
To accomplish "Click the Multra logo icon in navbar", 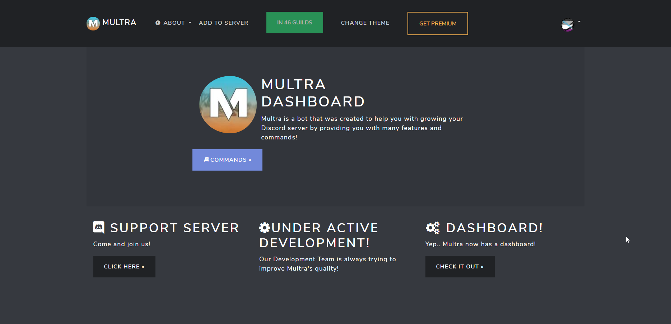I will click(x=93, y=24).
